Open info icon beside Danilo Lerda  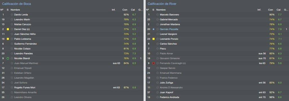pos(12,15)
